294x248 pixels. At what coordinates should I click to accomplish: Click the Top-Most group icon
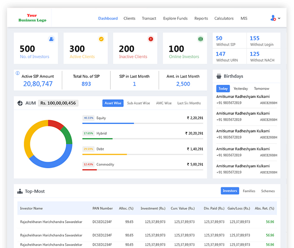(x=20, y=191)
